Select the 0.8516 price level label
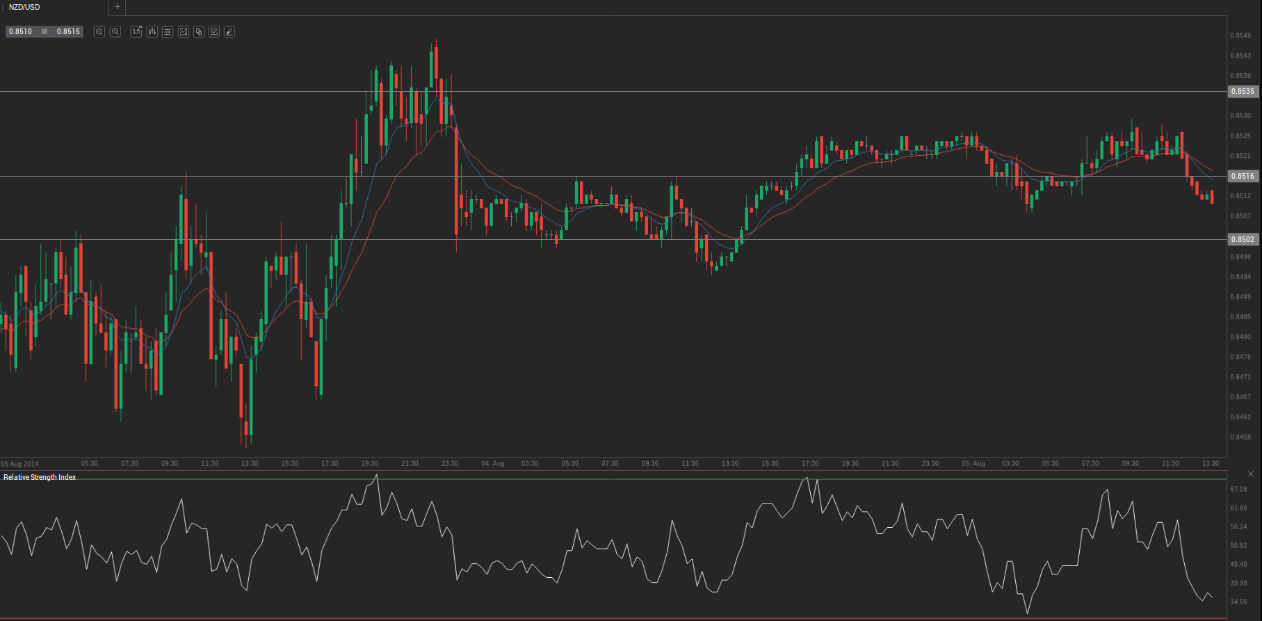Image resolution: width=1262 pixels, height=621 pixels. coord(1243,177)
